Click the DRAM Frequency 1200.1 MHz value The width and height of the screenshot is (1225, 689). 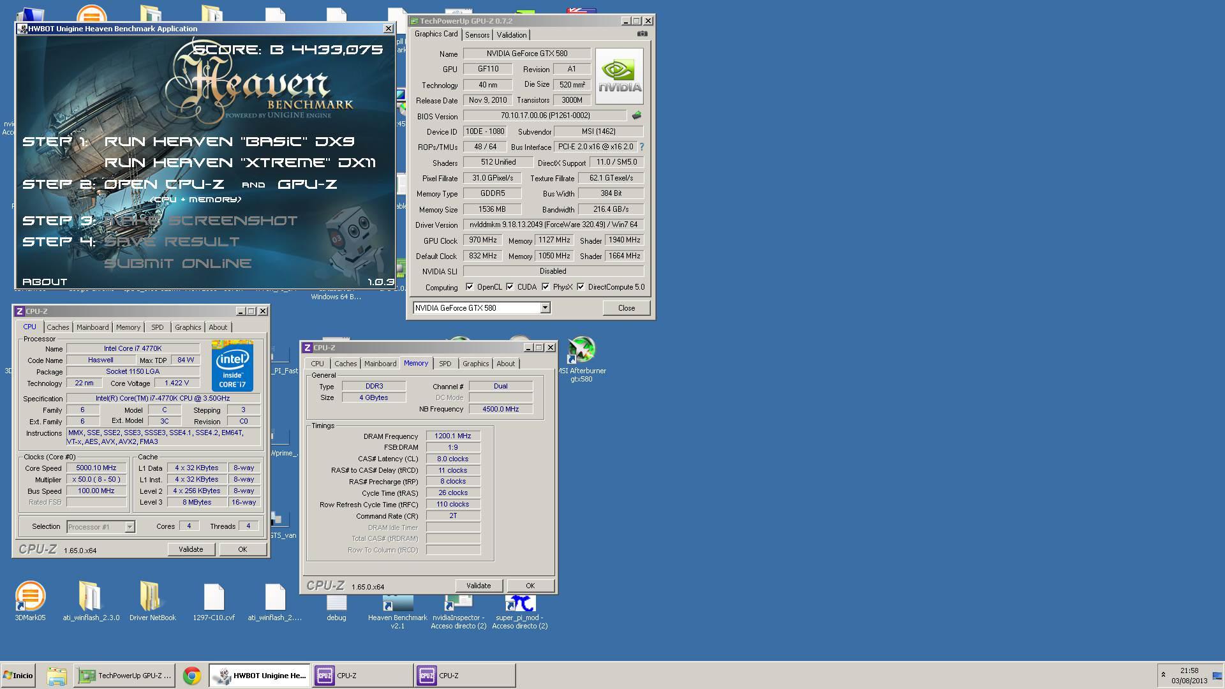point(453,436)
